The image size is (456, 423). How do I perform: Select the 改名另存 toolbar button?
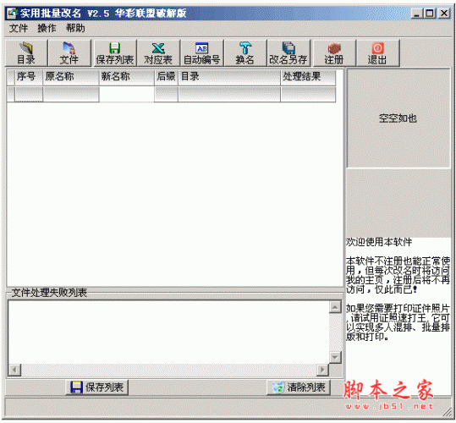(x=288, y=53)
